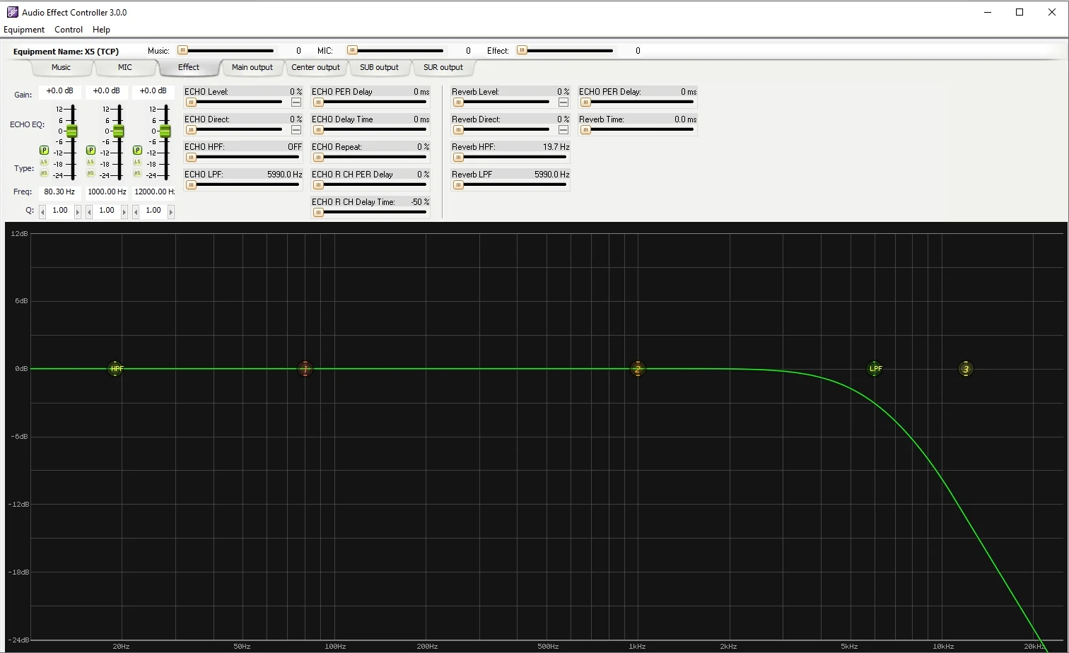Open the Main output tab
The image size is (1069, 653).
coord(252,67)
